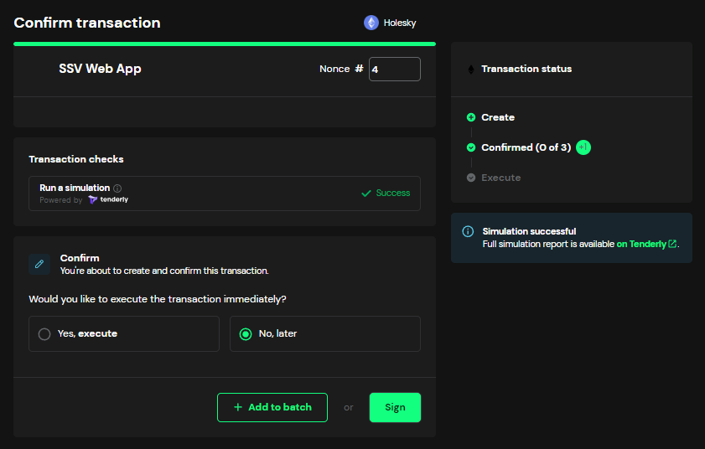Open the "on Tenderly" simulation report link
The width and height of the screenshot is (705, 449).
(x=646, y=244)
